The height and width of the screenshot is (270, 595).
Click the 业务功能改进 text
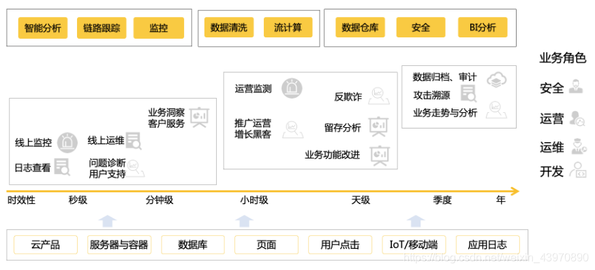pos(333,155)
